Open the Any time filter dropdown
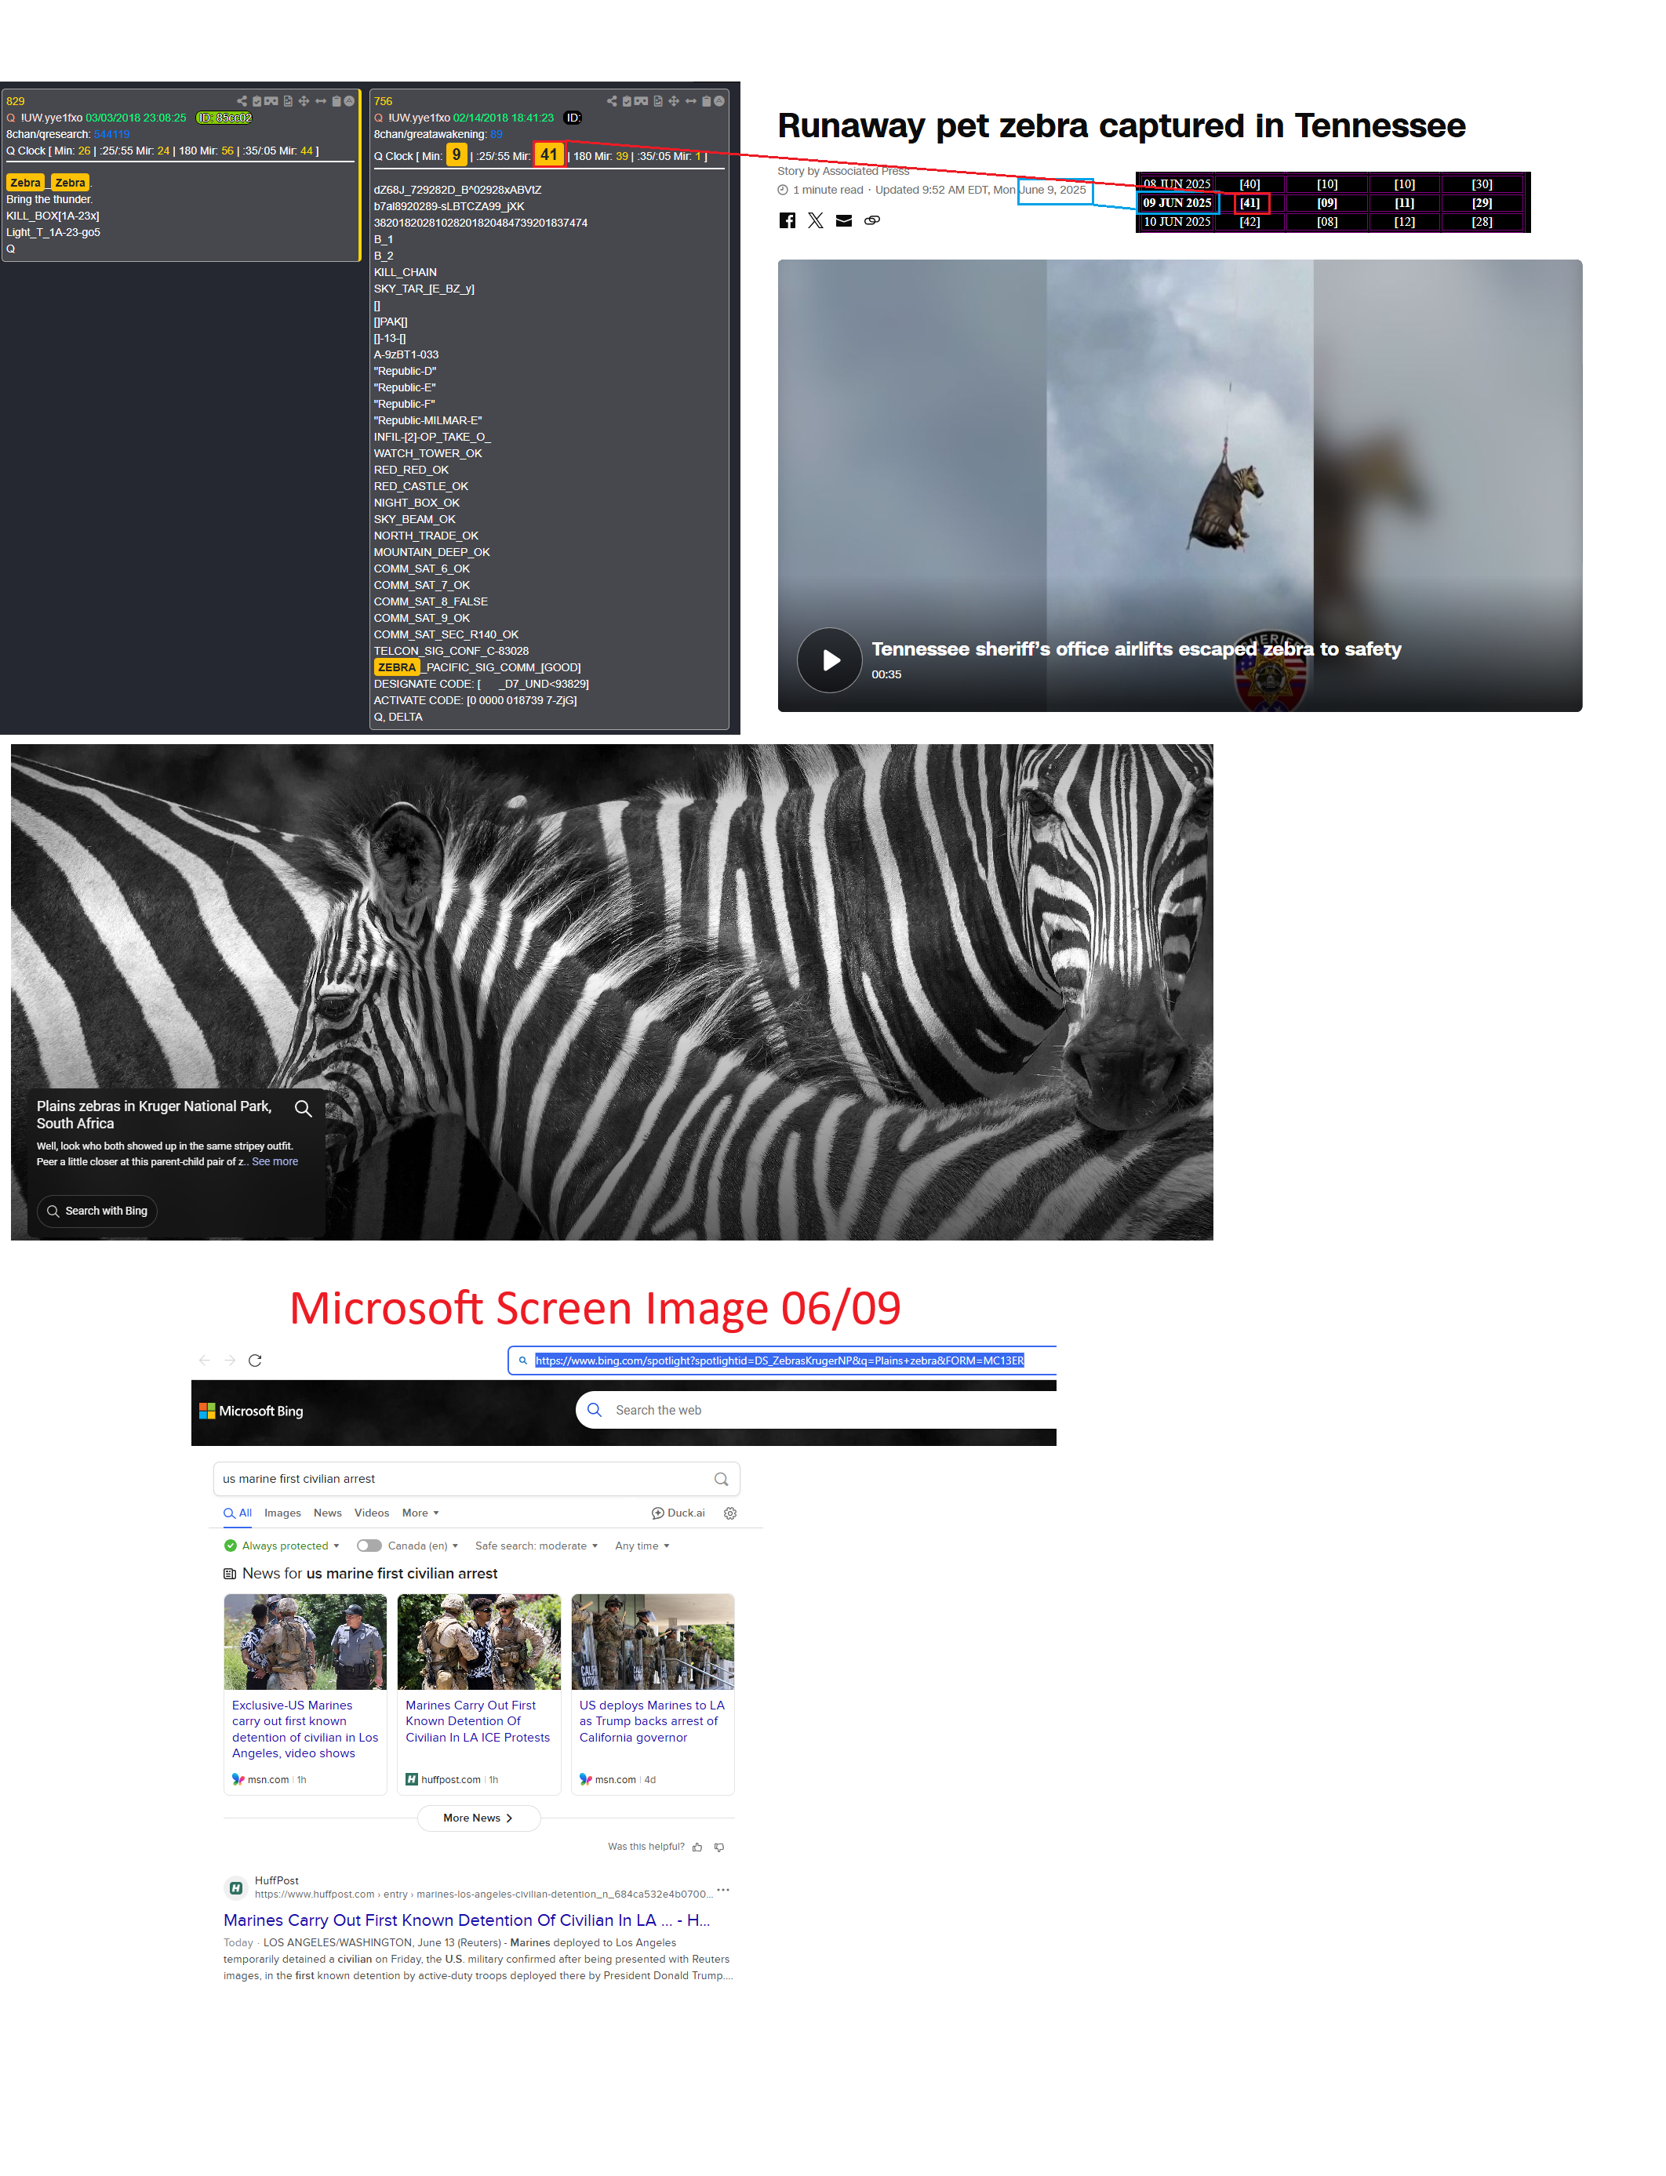 pos(642,1546)
